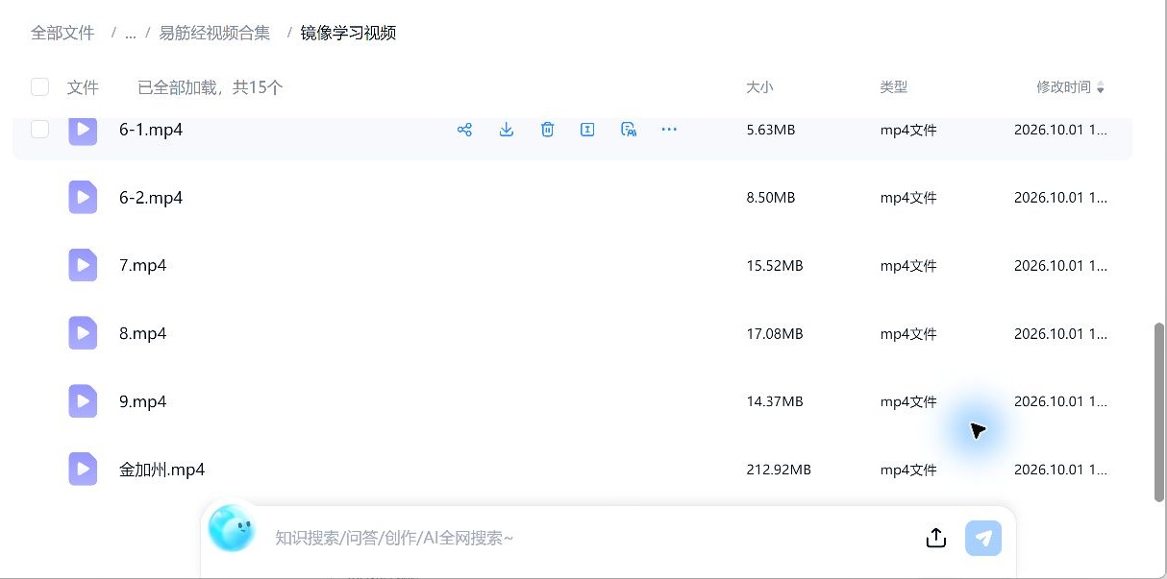
Task: Open the AI document icon for 6-1.mp4
Action: pyautogui.click(x=629, y=130)
